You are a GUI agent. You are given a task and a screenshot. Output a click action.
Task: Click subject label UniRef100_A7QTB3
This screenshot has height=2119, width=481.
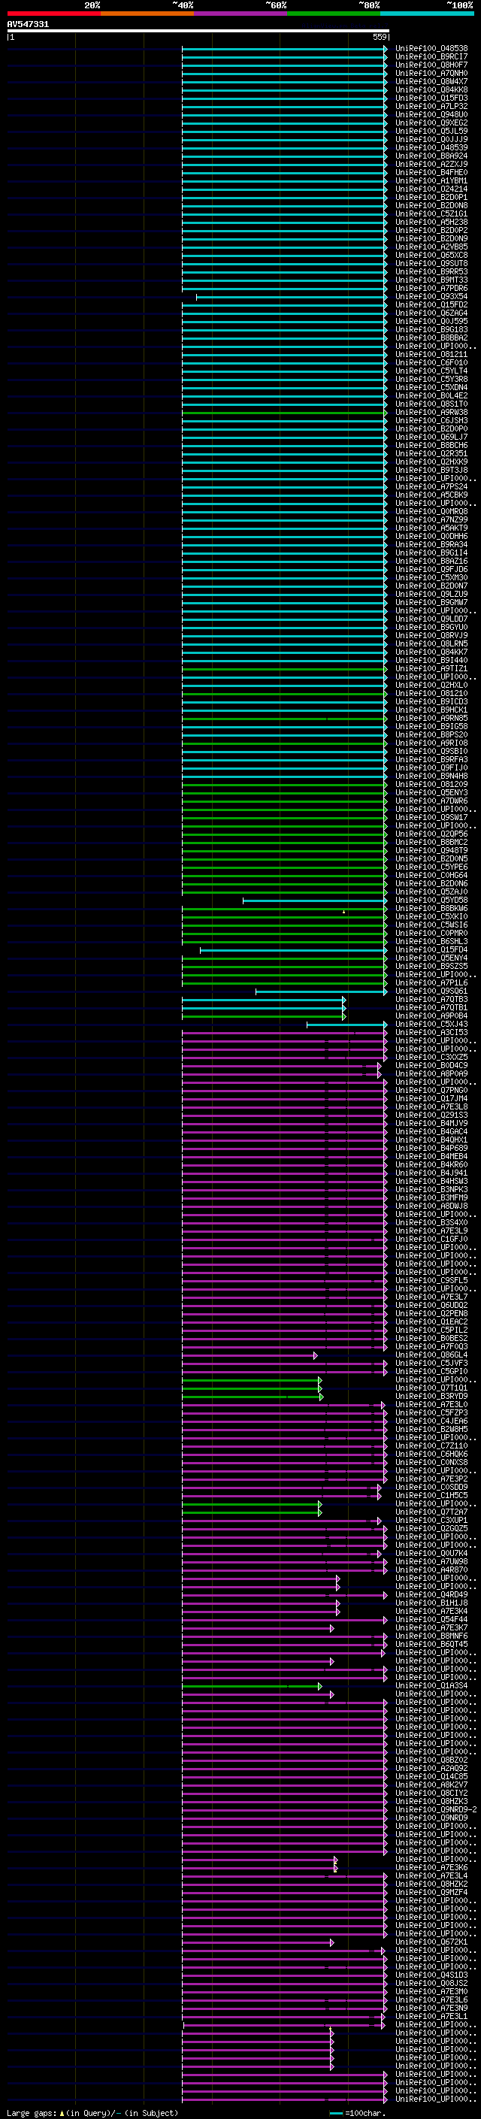pyautogui.click(x=431, y=1000)
